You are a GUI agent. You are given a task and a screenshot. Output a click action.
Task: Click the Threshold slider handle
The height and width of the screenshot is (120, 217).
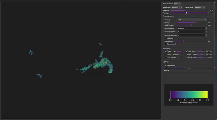tap(186, 10)
